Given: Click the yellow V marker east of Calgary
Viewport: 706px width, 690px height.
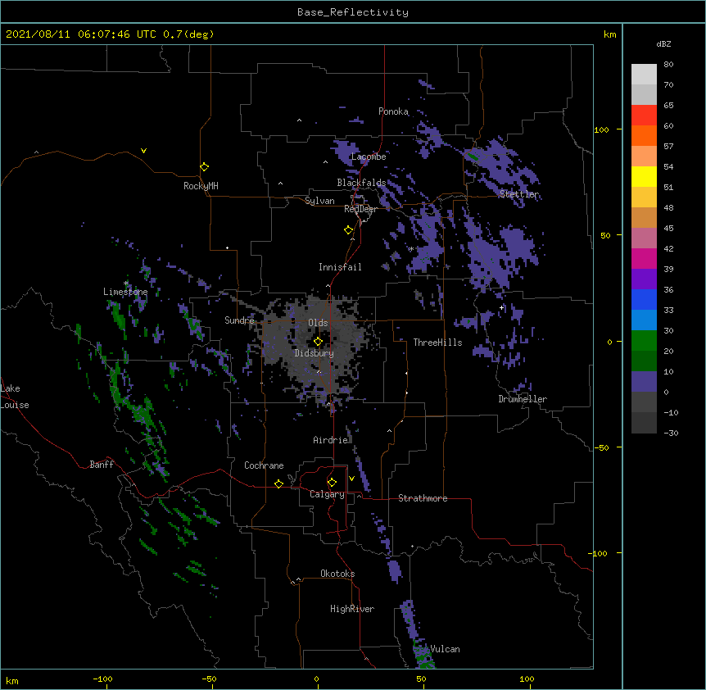Looking at the screenshot, I should [351, 479].
